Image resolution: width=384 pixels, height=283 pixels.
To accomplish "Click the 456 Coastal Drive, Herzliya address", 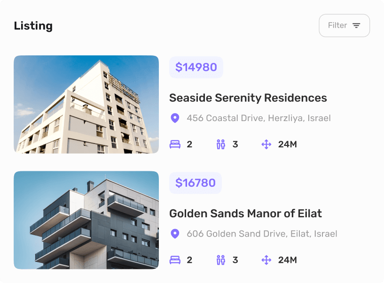I will point(259,118).
